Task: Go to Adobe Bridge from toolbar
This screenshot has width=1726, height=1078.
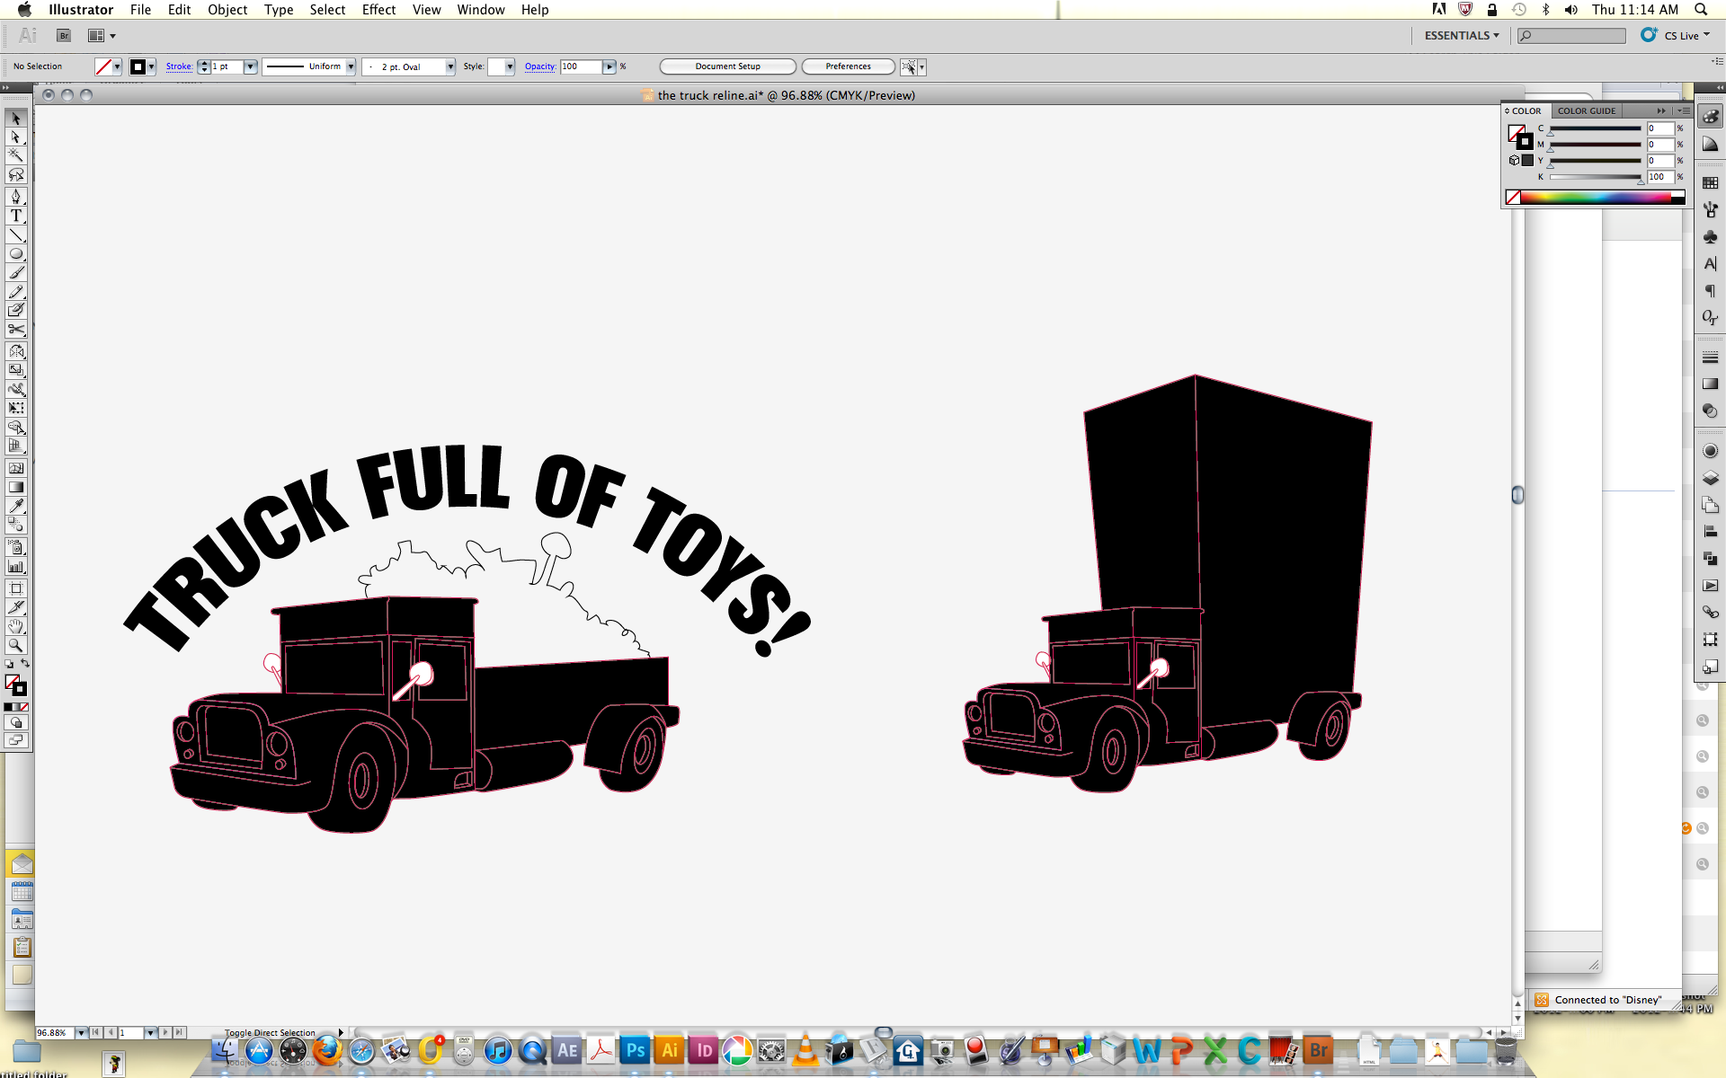Action: (64, 36)
